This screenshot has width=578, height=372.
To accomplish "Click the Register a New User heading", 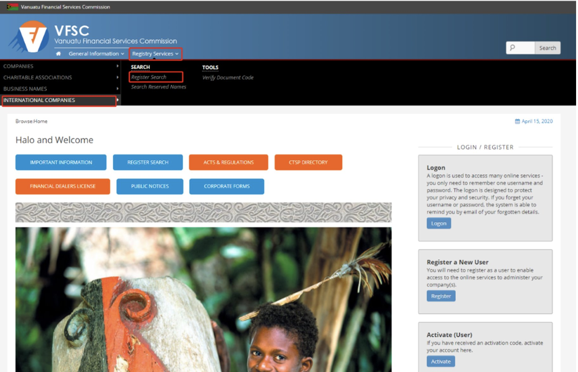I will (x=458, y=262).
